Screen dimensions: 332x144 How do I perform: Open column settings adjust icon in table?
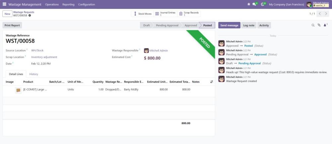tap(211, 82)
